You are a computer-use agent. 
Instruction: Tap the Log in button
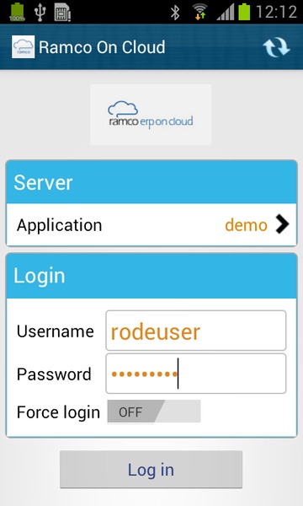pos(151,470)
